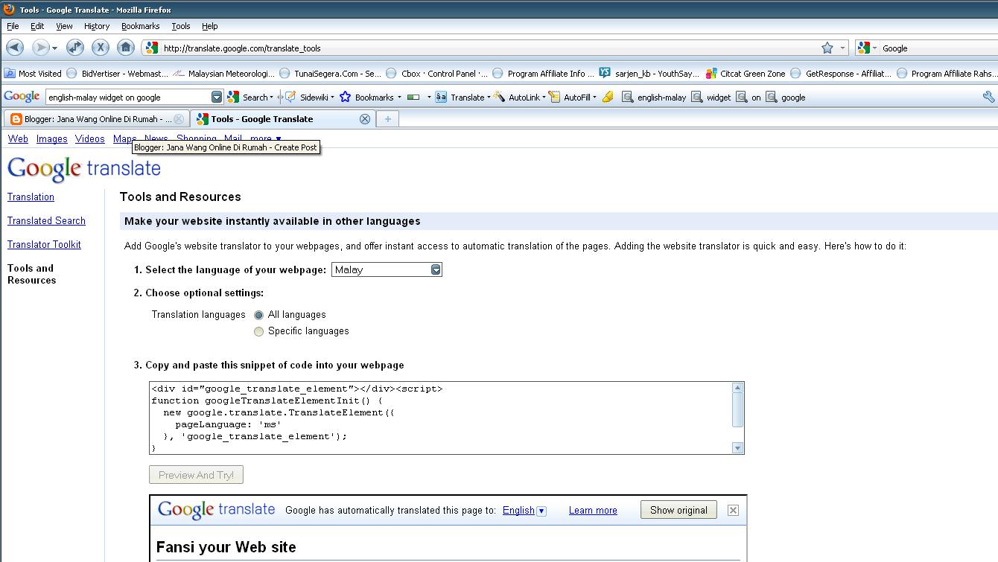Open the File menu
This screenshot has height=562, width=998.
pos(13,26)
